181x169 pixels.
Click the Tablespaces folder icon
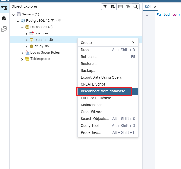[x=27, y=59]
